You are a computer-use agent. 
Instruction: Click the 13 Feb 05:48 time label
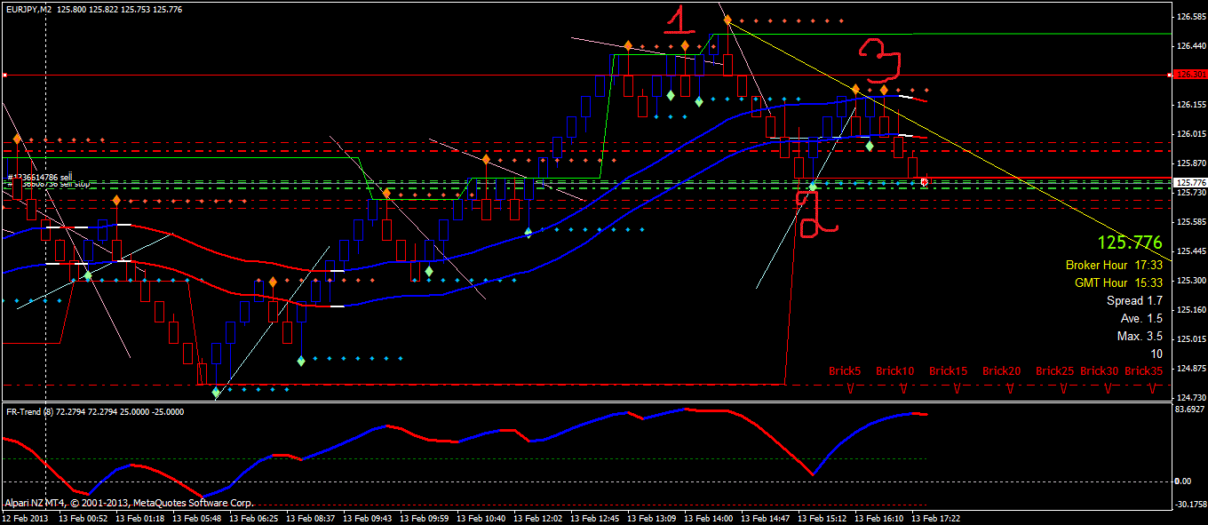coord(199,518)
